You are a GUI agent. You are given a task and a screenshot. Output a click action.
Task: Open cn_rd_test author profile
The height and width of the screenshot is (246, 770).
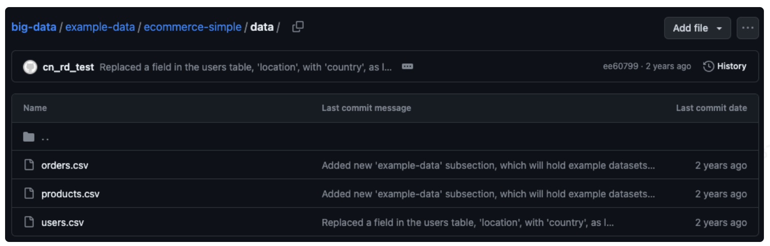pos(68,67)
